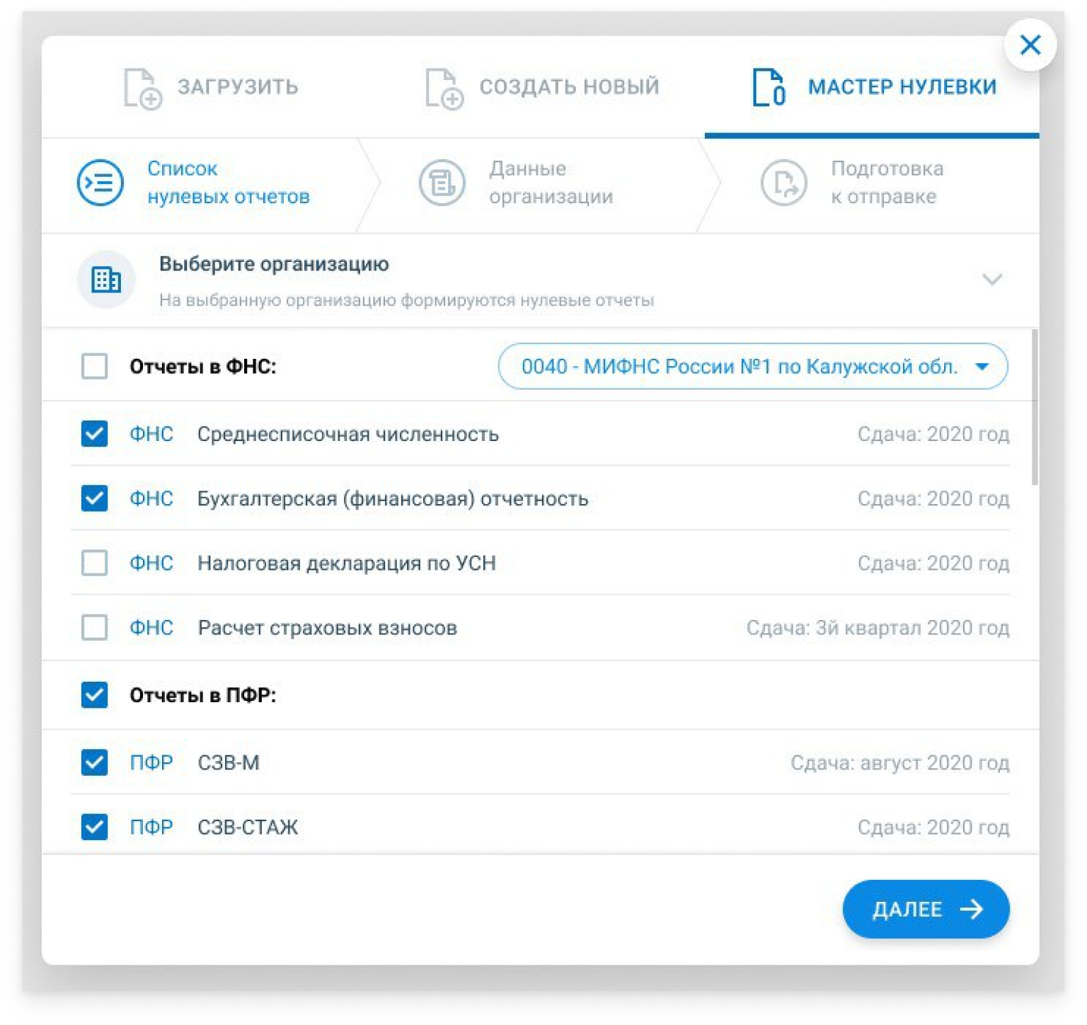
Task: Click the list icon of Список нулевых отчетов
Action: tap(100, 183)
